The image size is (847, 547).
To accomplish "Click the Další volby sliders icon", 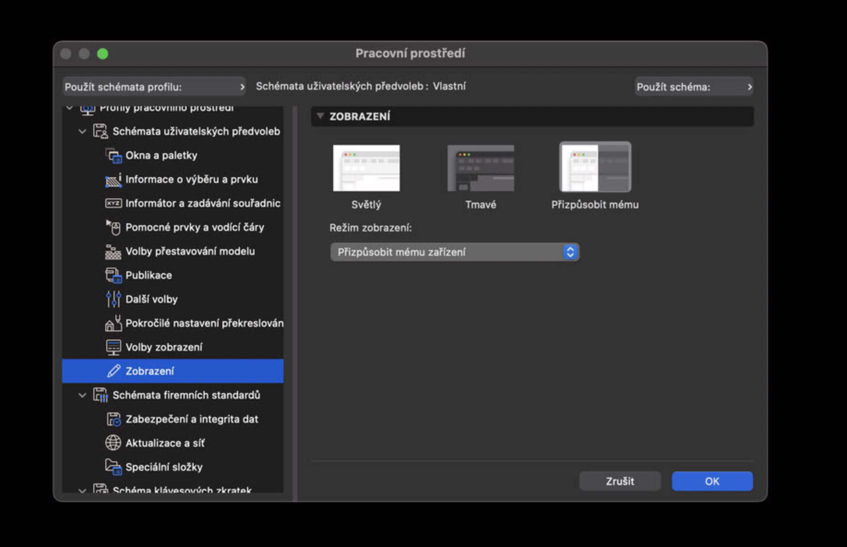I will point(113,299).
